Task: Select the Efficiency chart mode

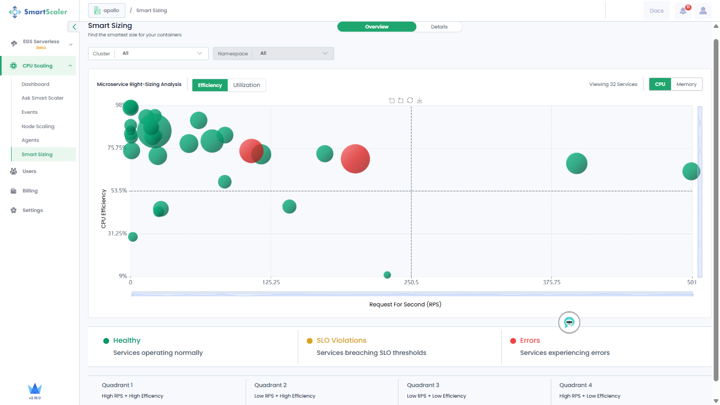Action: [210, 85]
